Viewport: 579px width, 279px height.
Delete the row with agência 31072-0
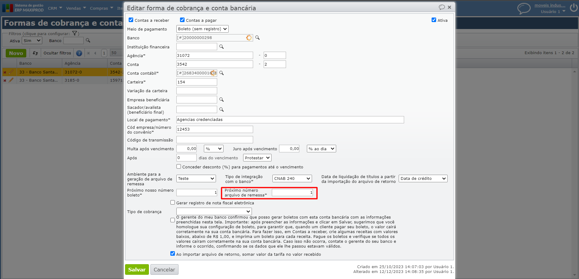point(5,72)
